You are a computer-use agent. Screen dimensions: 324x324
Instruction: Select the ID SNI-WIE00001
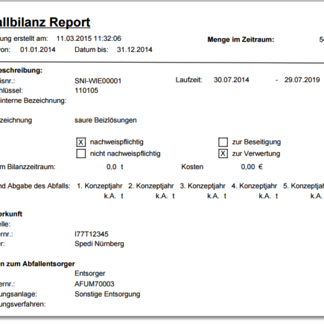click(98, 81)
